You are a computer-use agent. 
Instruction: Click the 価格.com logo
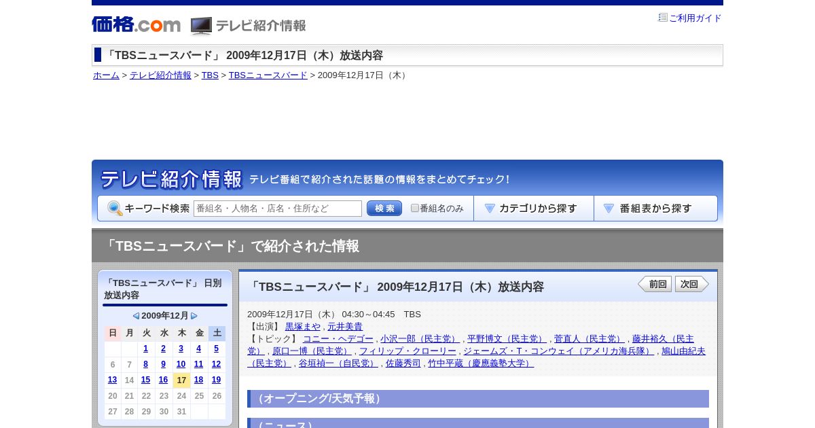[136, 24]
